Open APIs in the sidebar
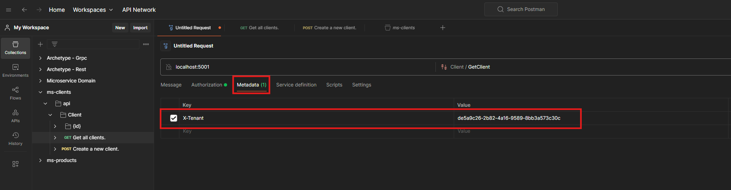Image resolution: width=731 pixels, height=190 pixels. [x=15, y=116]
